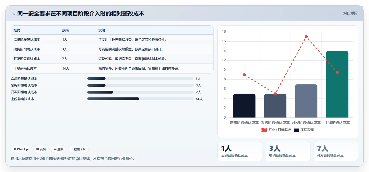Click the highest red benchmark point near 17

pos(306,37)
